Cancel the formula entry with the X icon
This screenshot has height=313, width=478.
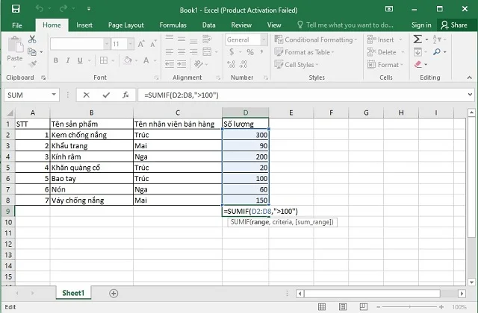coord(87,95)
